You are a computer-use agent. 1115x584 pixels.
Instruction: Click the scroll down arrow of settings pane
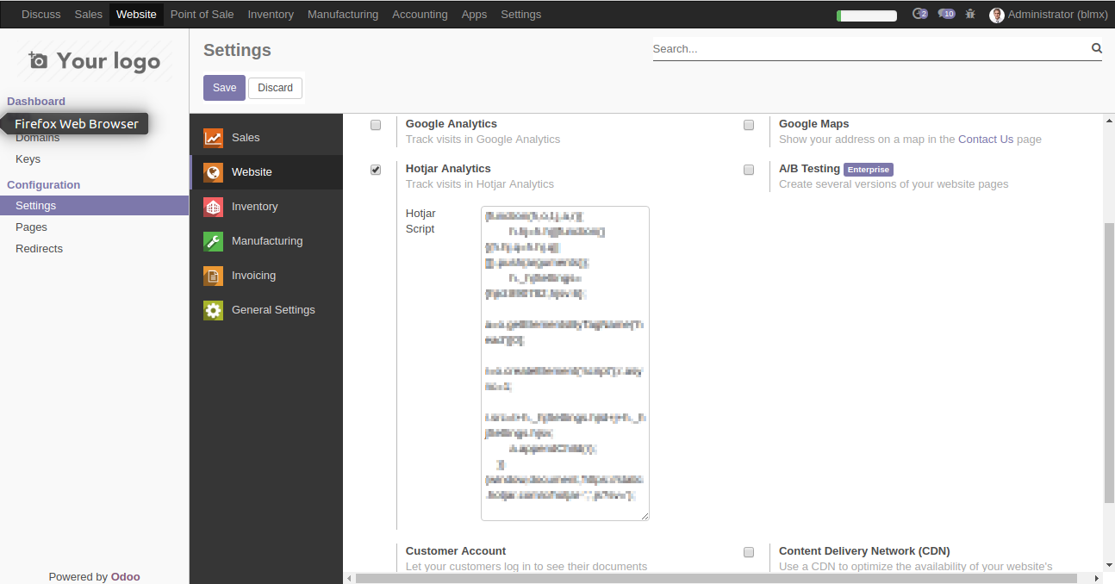pos(1109,566)
